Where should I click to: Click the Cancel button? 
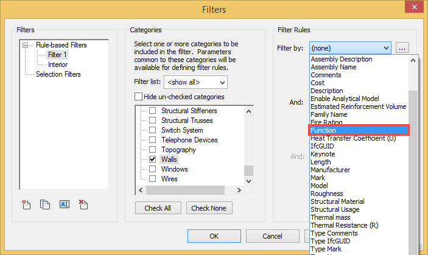click(x=272, y=236)
